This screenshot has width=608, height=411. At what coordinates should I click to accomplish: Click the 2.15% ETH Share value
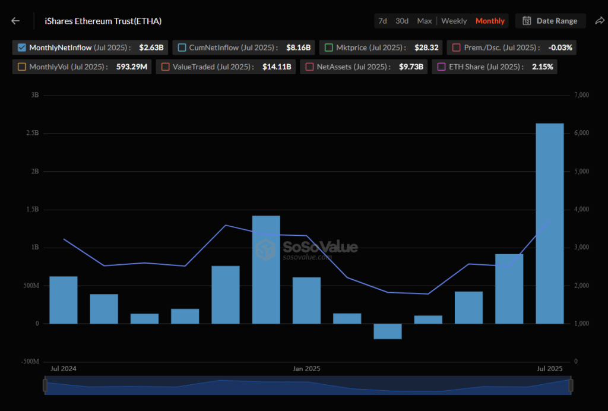543,67
